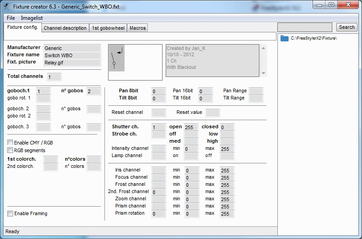Click the Intensity channel field
Viewport: 362px width, 239px height.
click(x=158, y=149)
